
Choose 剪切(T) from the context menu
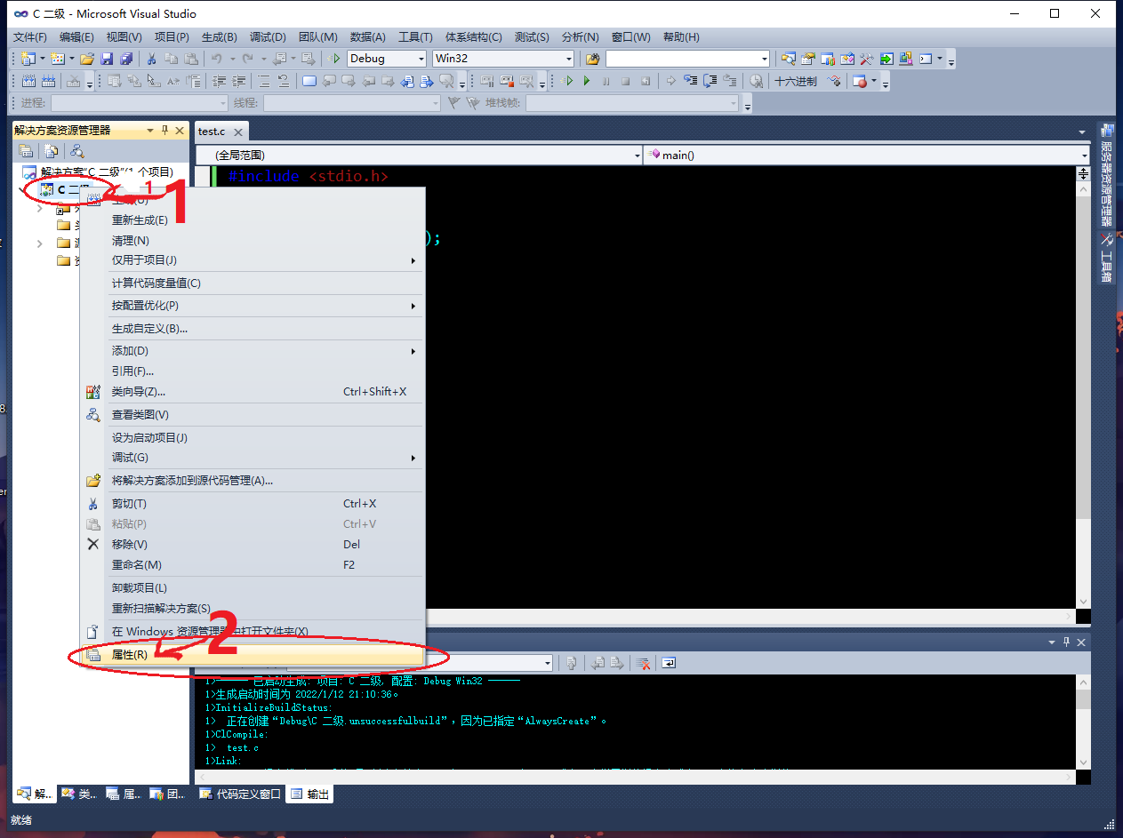pos(253,504)
